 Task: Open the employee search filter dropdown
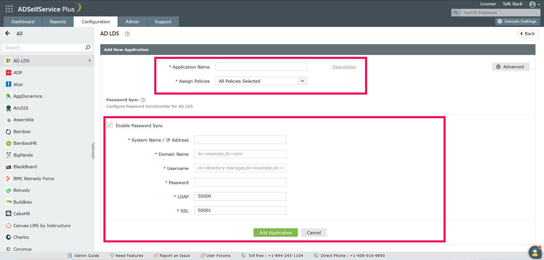(x=456, y=13)
